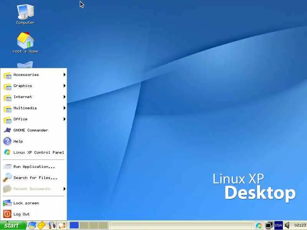
Task: Open the headphones multimedia taskbar launcher
Action: tap(52, 225)
